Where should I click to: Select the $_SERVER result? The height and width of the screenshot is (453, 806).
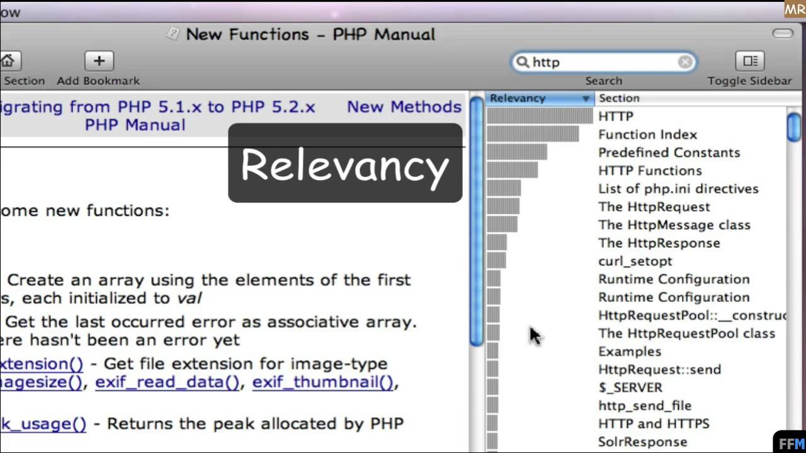coord(630,388)
